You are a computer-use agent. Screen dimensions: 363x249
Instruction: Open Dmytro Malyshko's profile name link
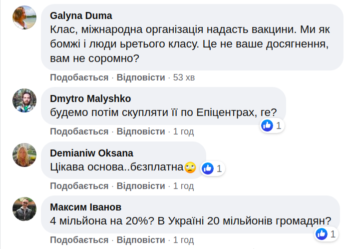[x=90, y=98]
